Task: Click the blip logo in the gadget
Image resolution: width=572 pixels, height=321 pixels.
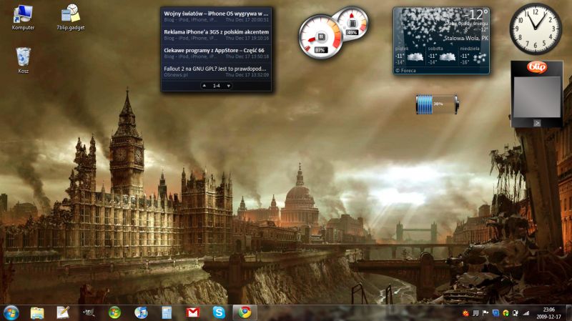Action: tap(537, 67)
